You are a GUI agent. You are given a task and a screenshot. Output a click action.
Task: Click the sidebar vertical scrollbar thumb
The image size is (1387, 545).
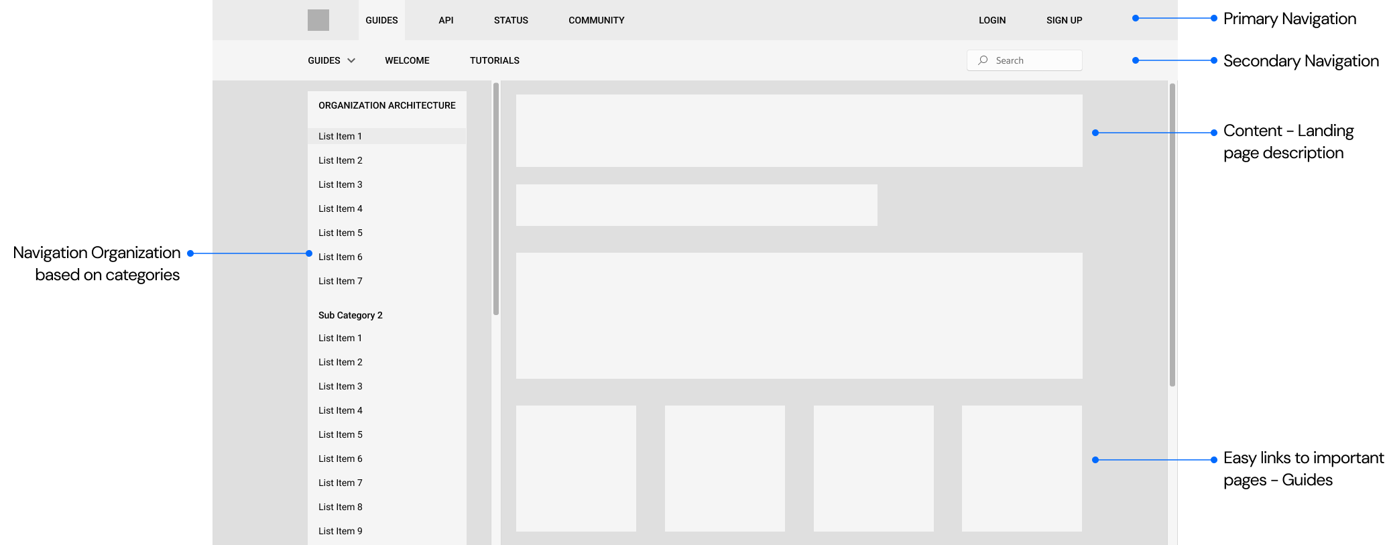point(496,198)
